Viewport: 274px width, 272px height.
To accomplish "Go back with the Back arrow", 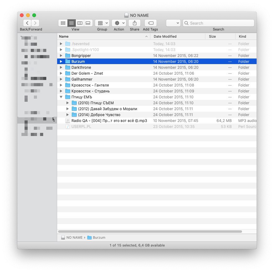I will click(x=27, y=23).
